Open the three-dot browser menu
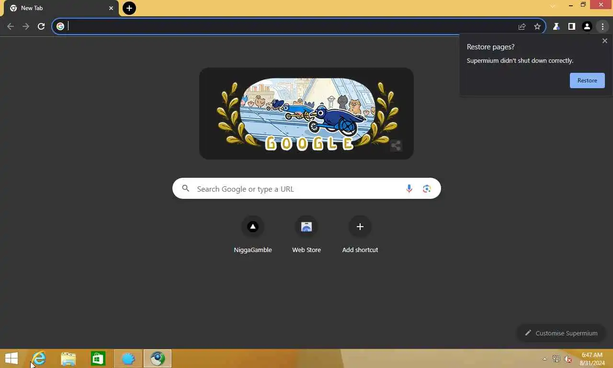613x368 pixels. tap(602, 26)
